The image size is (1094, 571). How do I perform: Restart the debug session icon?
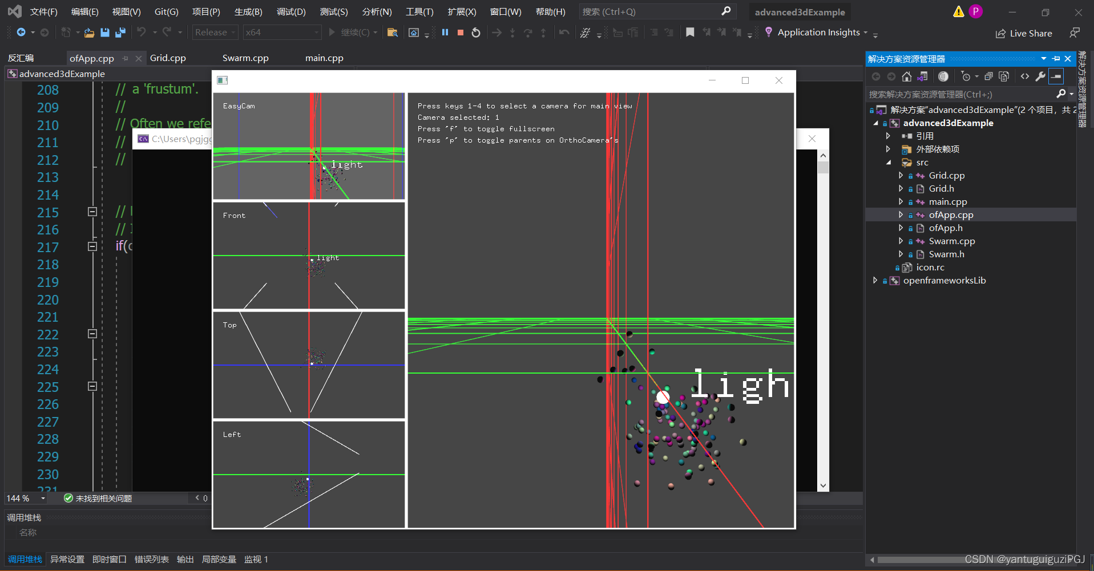[476, 33]
